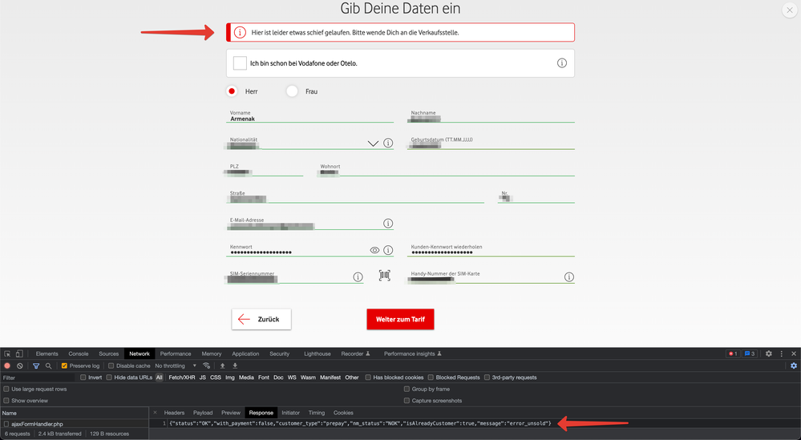This screenshot has width=801, height=440.
Task: Clear the network log
Action: point(19,365)
